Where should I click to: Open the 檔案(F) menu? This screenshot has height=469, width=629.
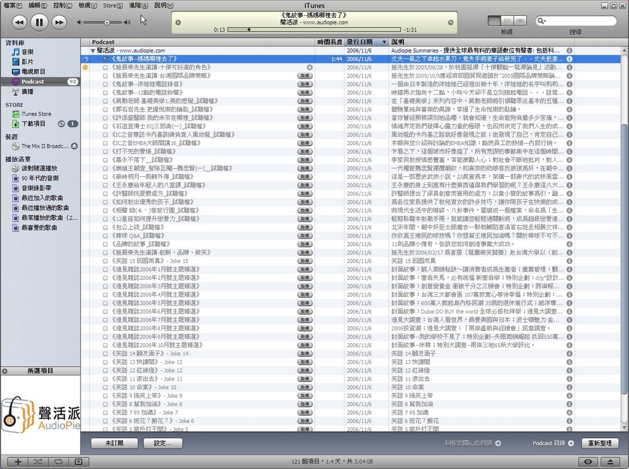tap(13, 6)
